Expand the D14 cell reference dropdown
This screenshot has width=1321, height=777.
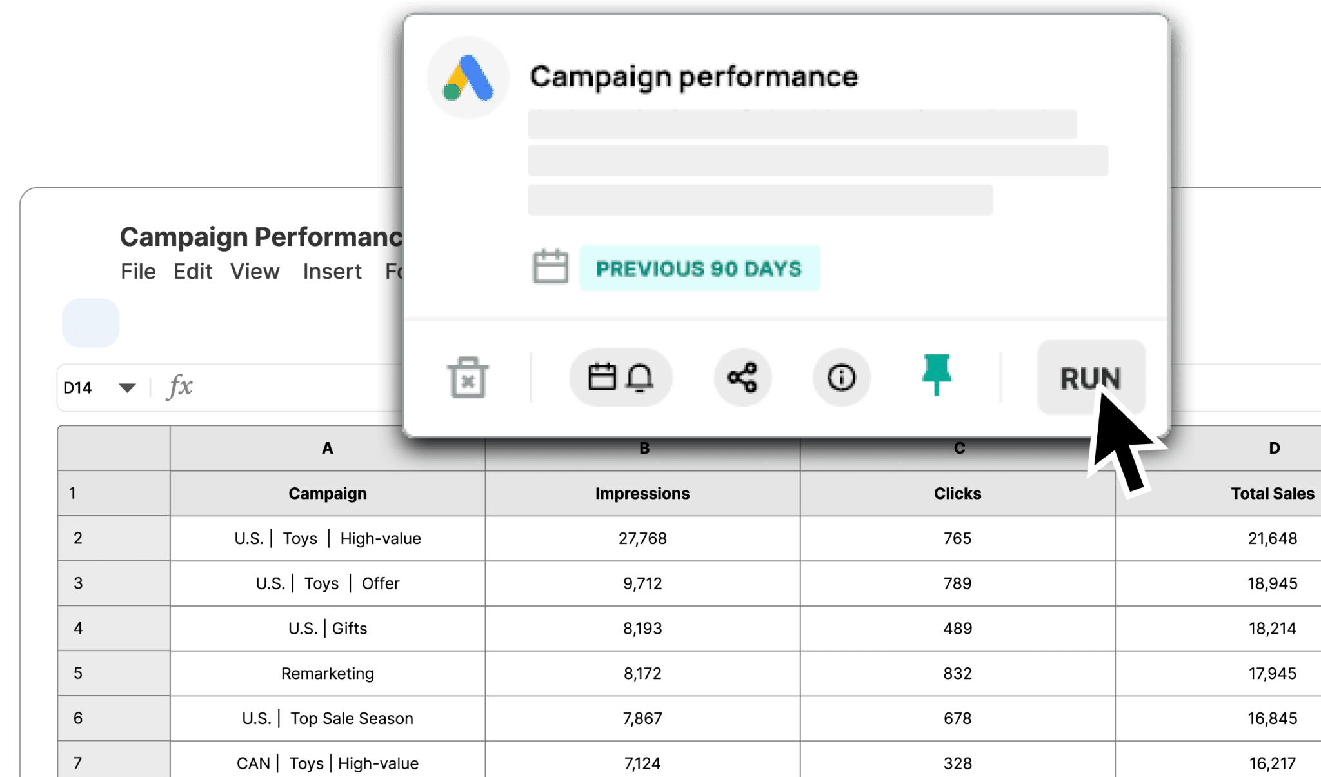(x=127, y=388)
